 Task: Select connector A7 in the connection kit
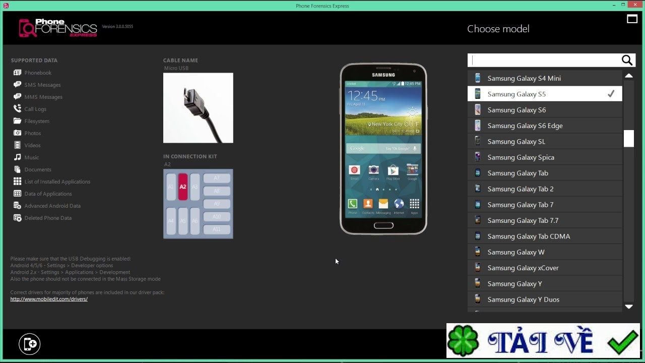(217, 178)
